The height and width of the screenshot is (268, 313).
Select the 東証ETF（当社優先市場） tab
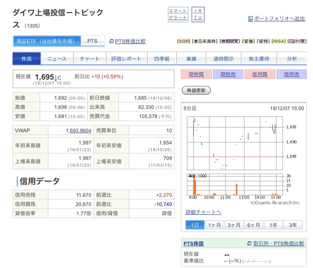tap(47, 41)
